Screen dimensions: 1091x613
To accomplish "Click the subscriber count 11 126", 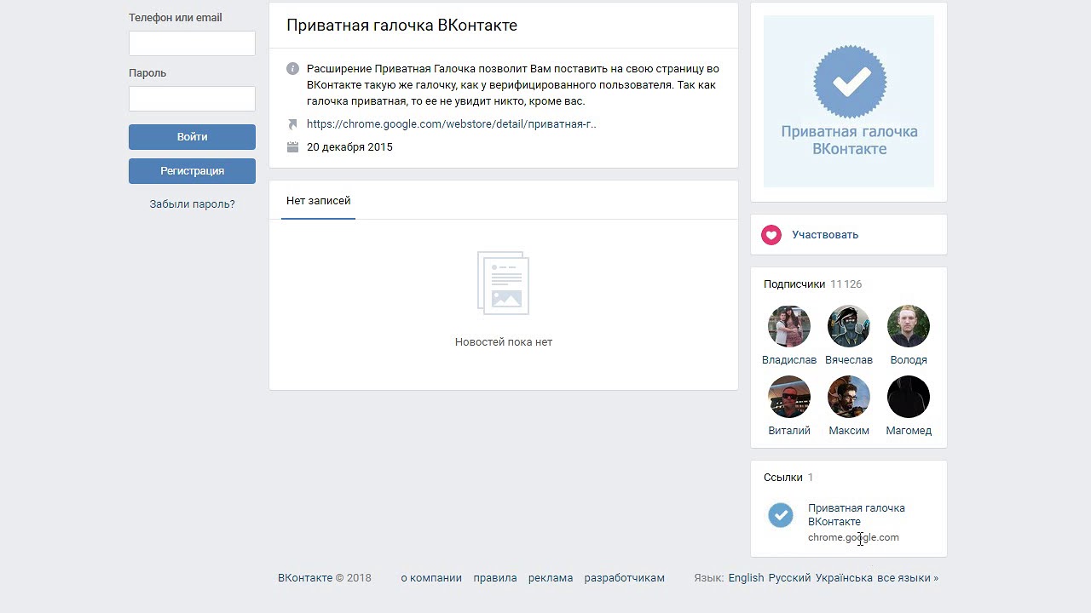I will (846, 284).
